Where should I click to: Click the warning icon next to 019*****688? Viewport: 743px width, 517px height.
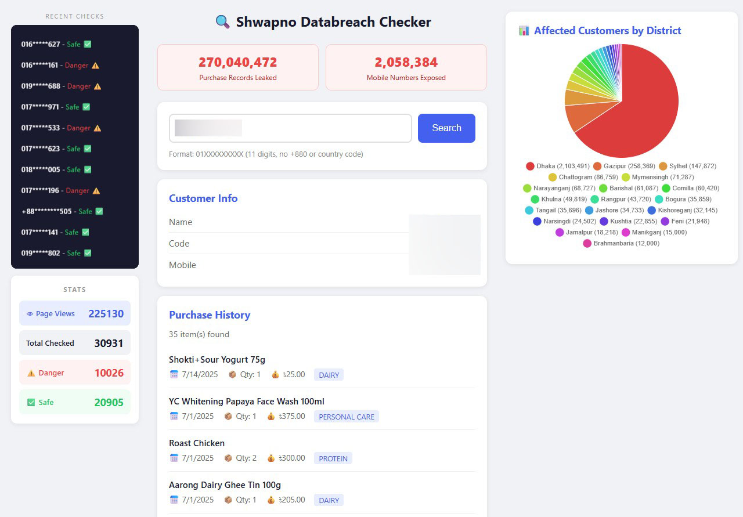(x=98, y=86)
